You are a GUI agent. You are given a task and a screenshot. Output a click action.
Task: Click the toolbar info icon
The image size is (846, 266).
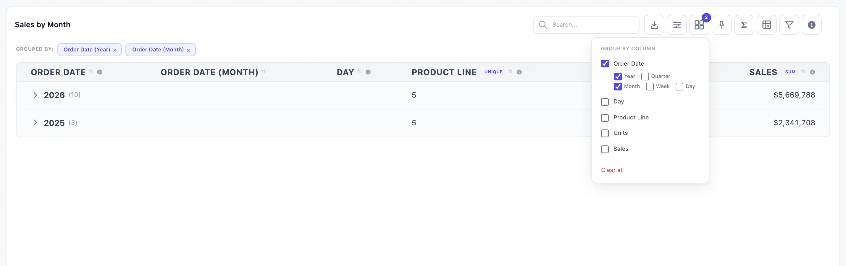point(811,25)
